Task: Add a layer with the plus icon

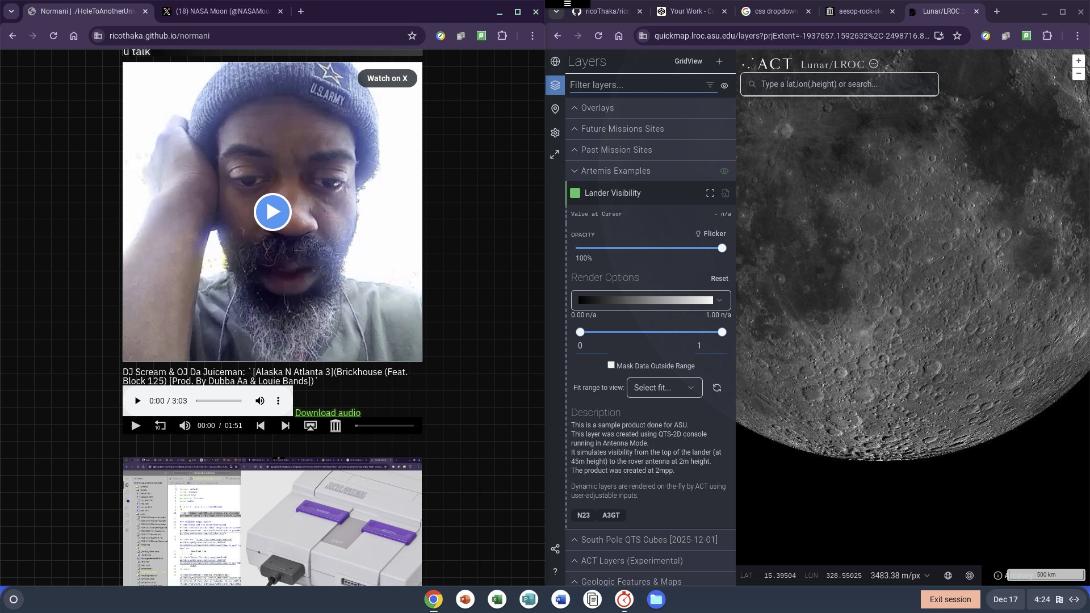Action: pyautogui.click(x=719, y=61)
